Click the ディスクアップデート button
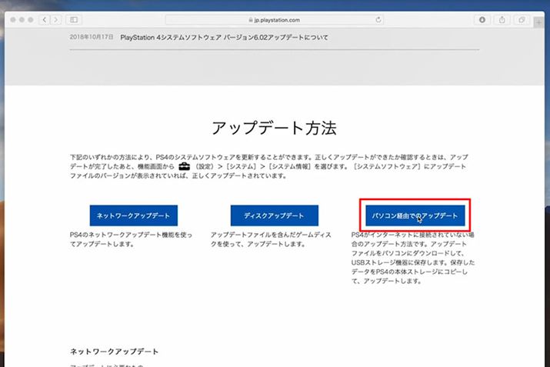This screenshot has width=550, height=367. click(275, 216)
